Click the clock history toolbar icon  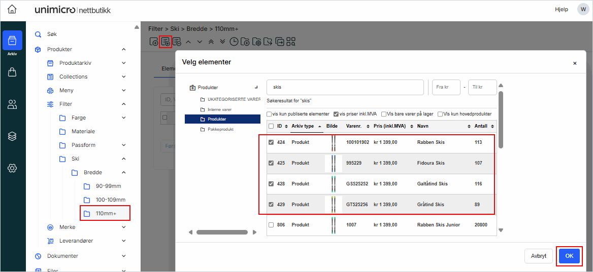(234, 42)
